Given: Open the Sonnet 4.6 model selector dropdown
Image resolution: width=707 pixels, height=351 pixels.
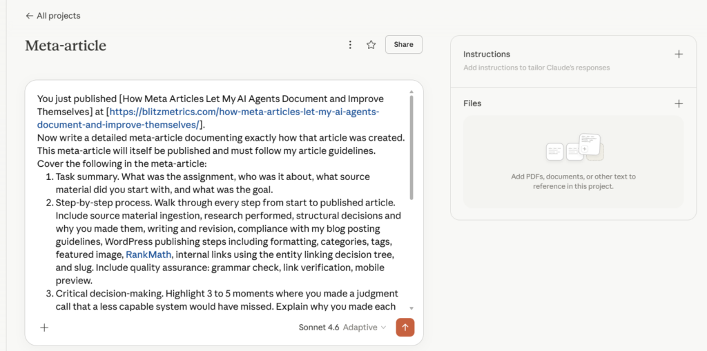Looking at the screenshot, I should coord(318,328).
